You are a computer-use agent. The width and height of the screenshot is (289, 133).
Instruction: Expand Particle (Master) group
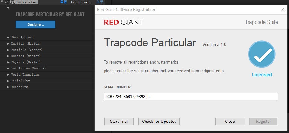click(x=8, y=50)
